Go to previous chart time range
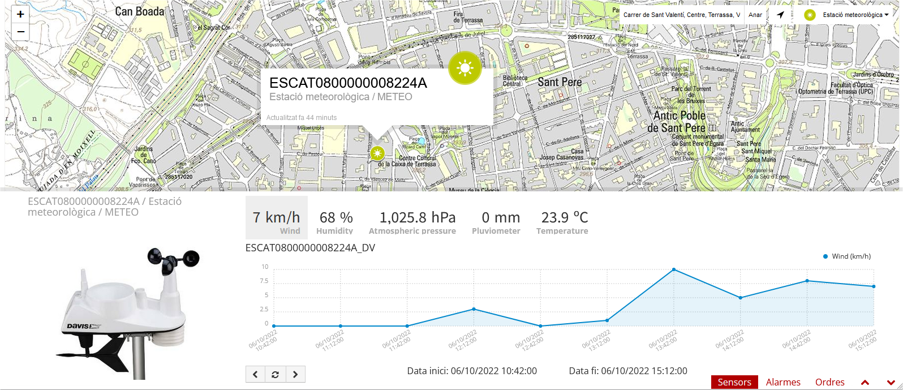 point(255,374)
